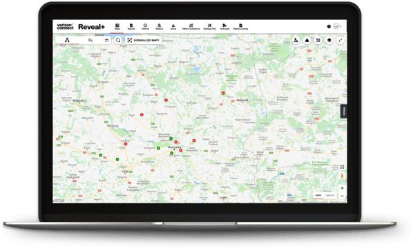The height and width of the screenshot is (249, 413).
Task: Enter fullscreen map with expand icon
Action: point(340,40)
